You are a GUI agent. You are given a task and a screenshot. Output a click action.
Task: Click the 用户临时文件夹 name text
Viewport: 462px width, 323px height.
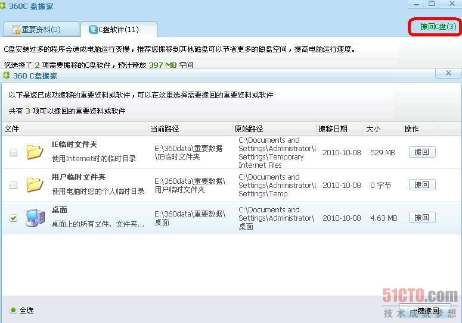78,177
